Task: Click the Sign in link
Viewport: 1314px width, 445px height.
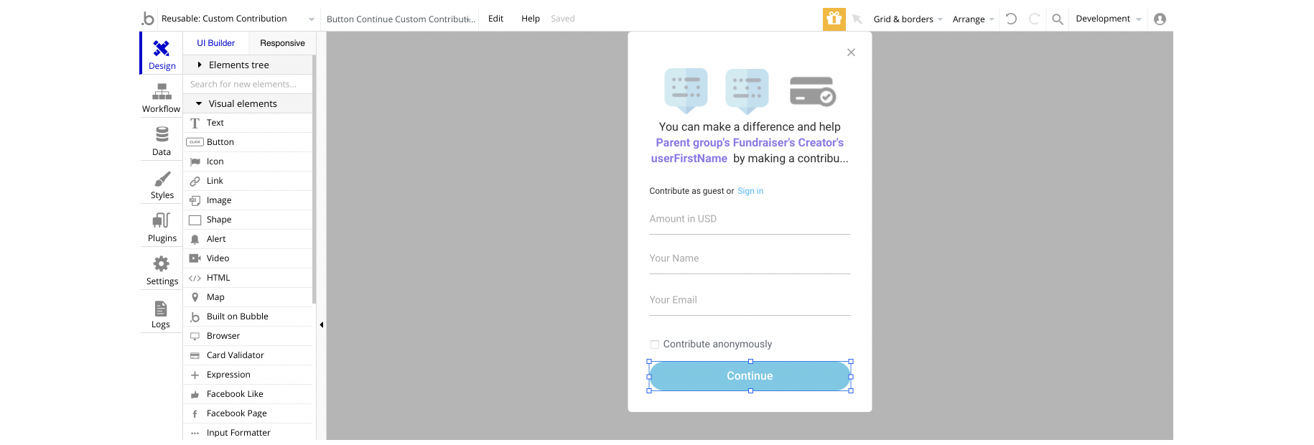Action: [x=750, y=191]
